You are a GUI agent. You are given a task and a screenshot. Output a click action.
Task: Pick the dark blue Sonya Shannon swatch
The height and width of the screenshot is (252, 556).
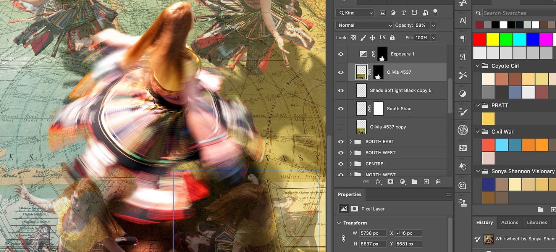(488, 184)
